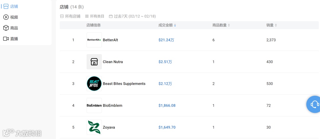Click the $2.12万 transaction amount
The width and height of the screenshot is (320, 139).
[x=165, y=84]
